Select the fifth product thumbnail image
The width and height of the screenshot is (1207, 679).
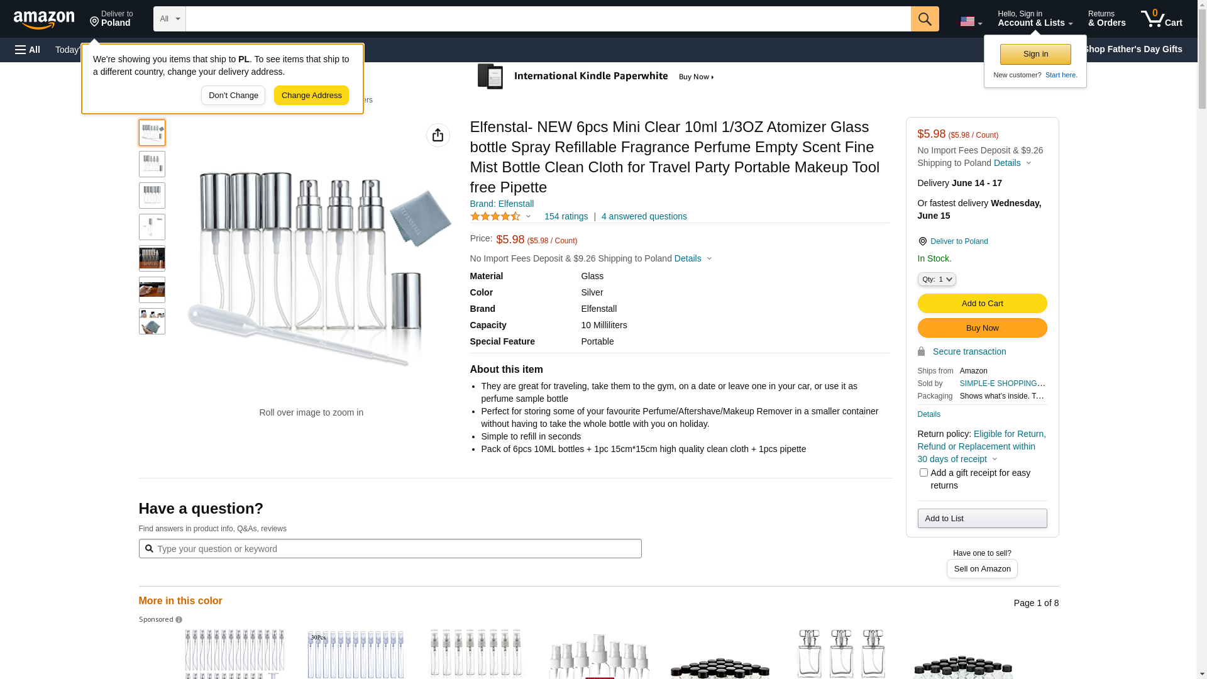pyautogui.click(x=152, y=258)
